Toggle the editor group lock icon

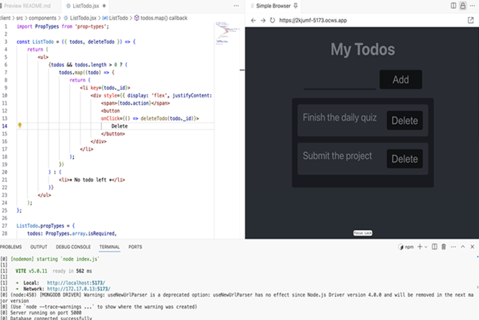point(462,5)
